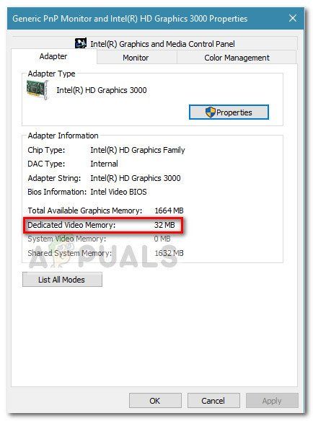Click the Total Available Graphics Memory label
The width and height of the screenshot is (313, 421).
click(85, 211)
